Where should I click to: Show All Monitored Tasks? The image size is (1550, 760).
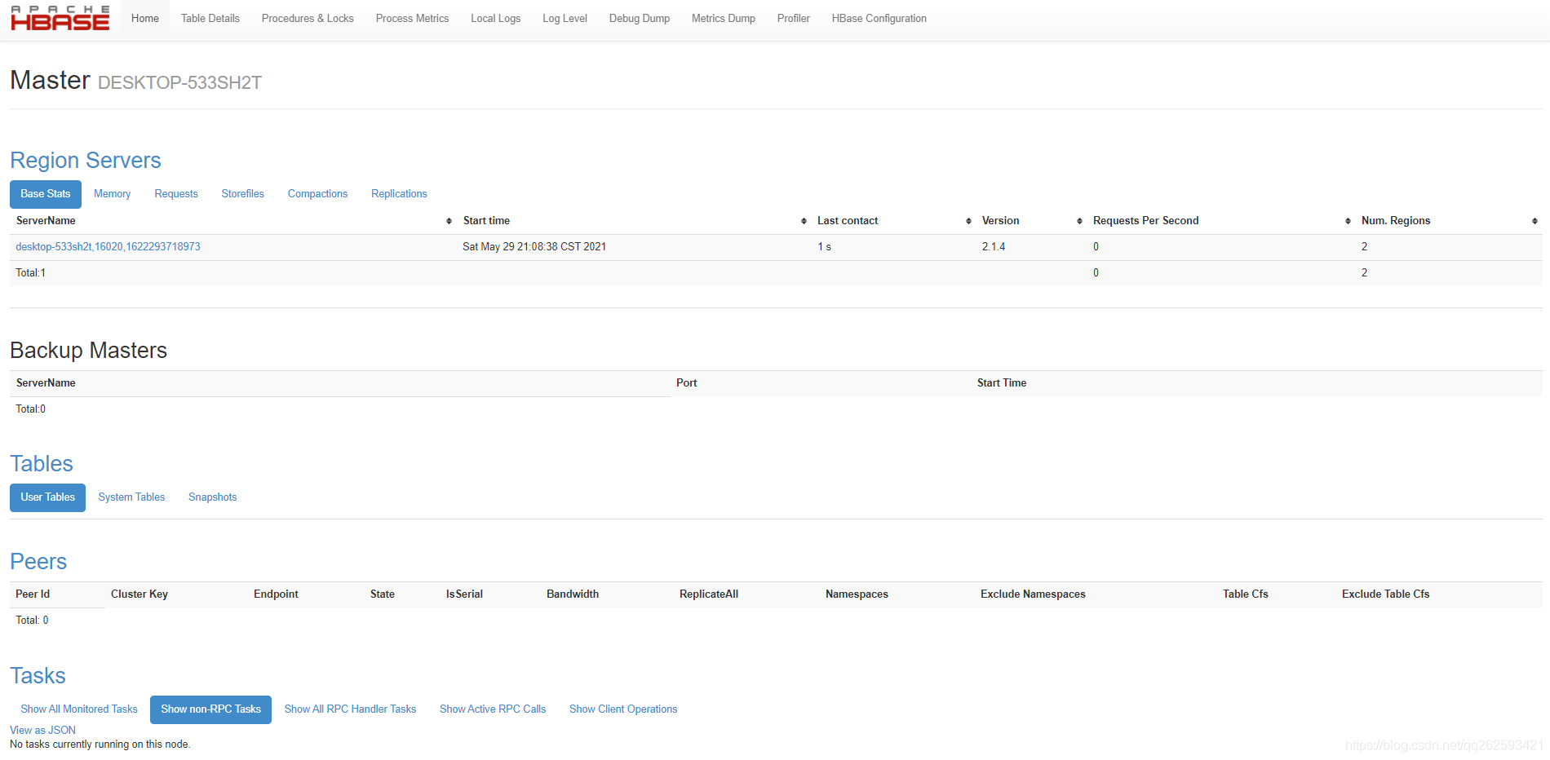(x=79, y=709)
